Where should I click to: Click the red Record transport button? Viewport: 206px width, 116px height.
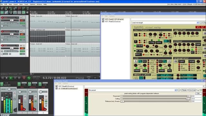click(24, 78)
